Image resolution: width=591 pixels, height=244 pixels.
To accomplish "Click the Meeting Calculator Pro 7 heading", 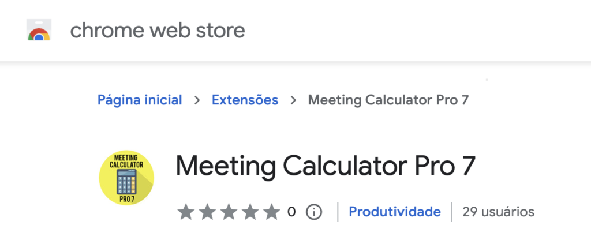I will pos(326,166).
